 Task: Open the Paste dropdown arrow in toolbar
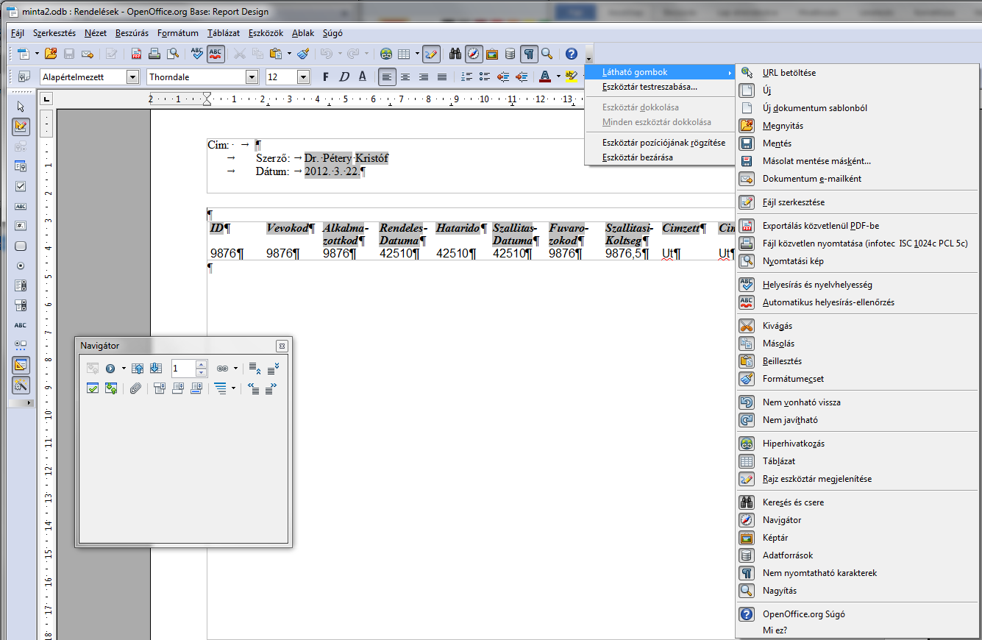point(289,54)
